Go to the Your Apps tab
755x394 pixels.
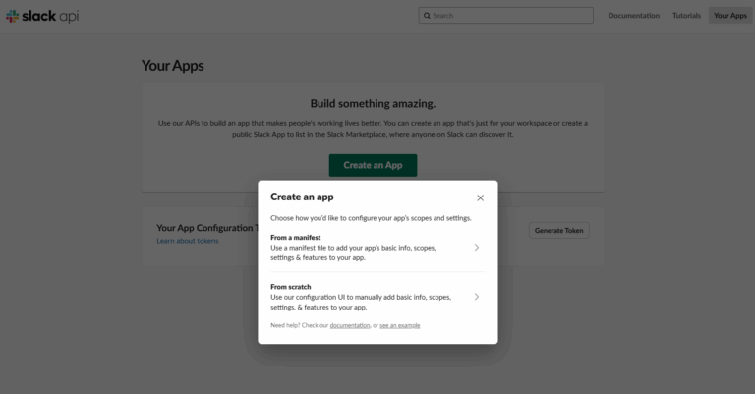(730, 16)
